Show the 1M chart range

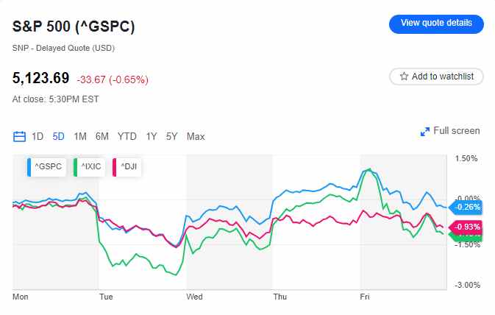[x=80, y=136]
